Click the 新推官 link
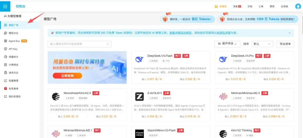The height and width of the screenshot is (138, 303). click(223, 6)
